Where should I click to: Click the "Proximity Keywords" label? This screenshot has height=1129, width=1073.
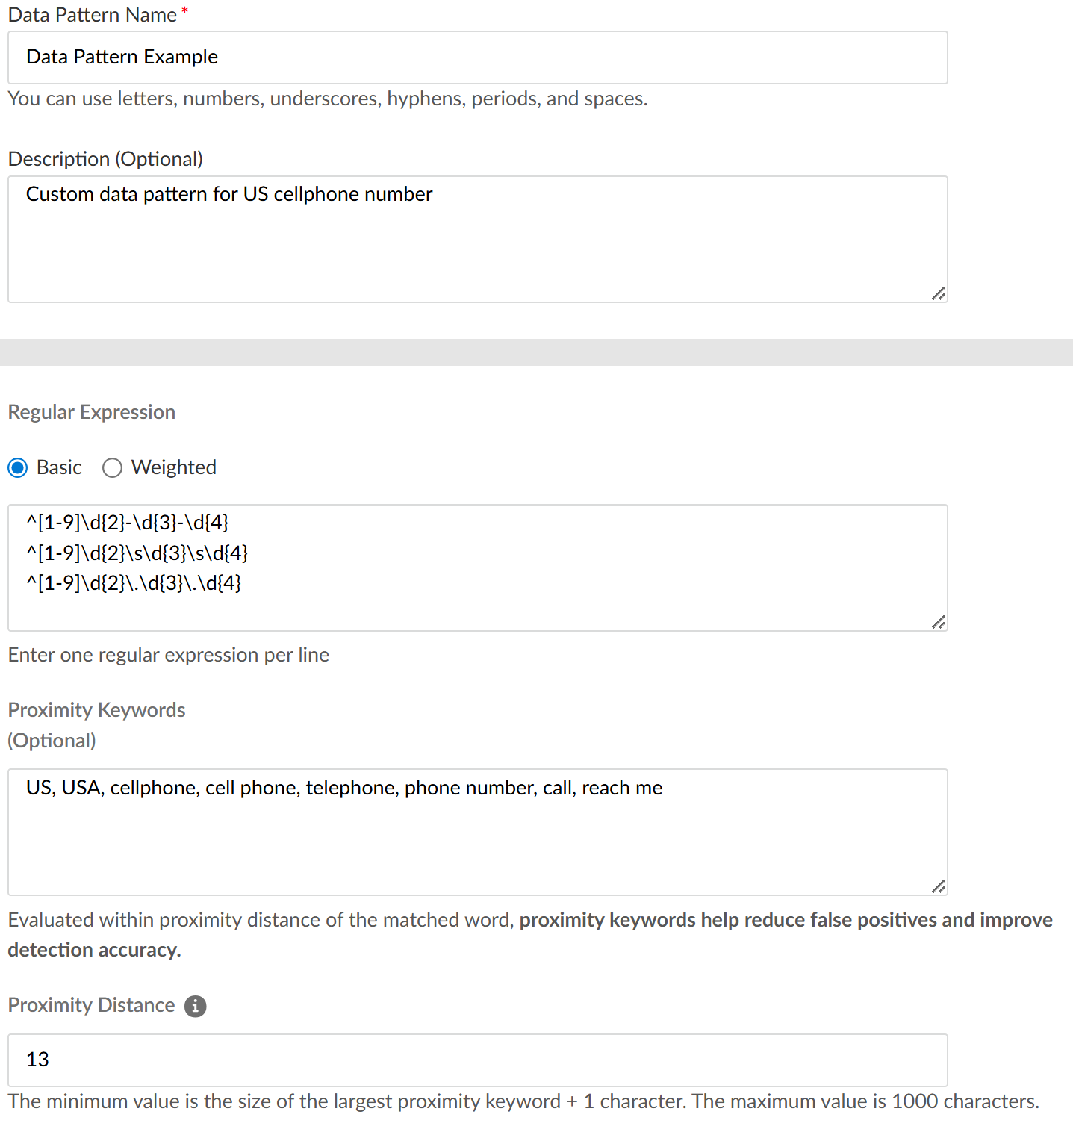coord(96,710)
